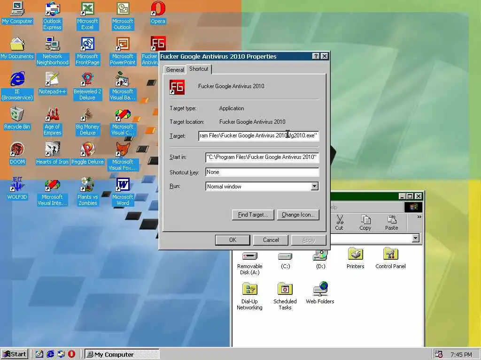This screenshot has width=481, height=360.
Task: Select the Microsoft FrontPage desktop shortcut
Action: point(87,51)
